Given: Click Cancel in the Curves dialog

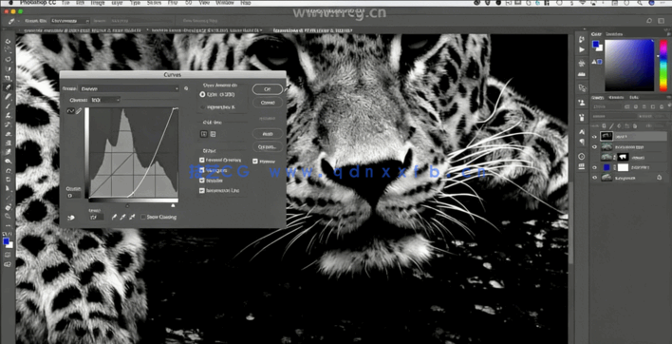Looking at the screenshot, I should click(268, 103).
